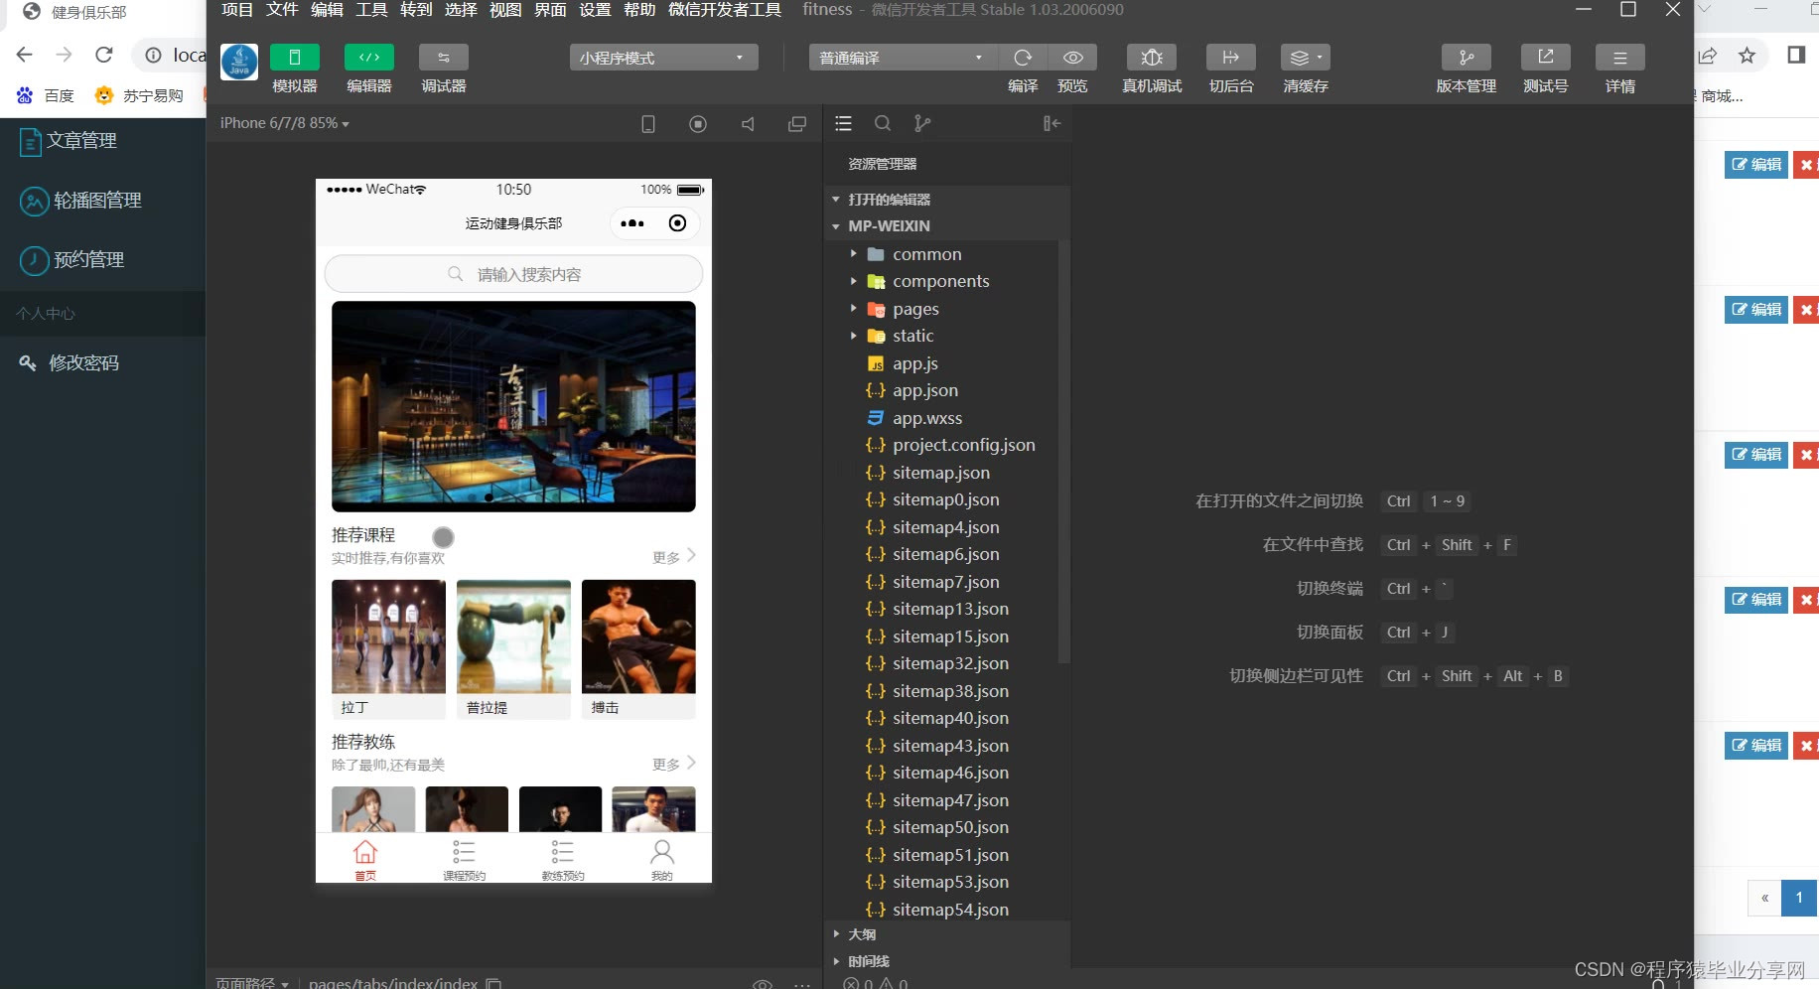1819x989 pixels.
Task: Open the 项目 menu
Action: (237, 10)
